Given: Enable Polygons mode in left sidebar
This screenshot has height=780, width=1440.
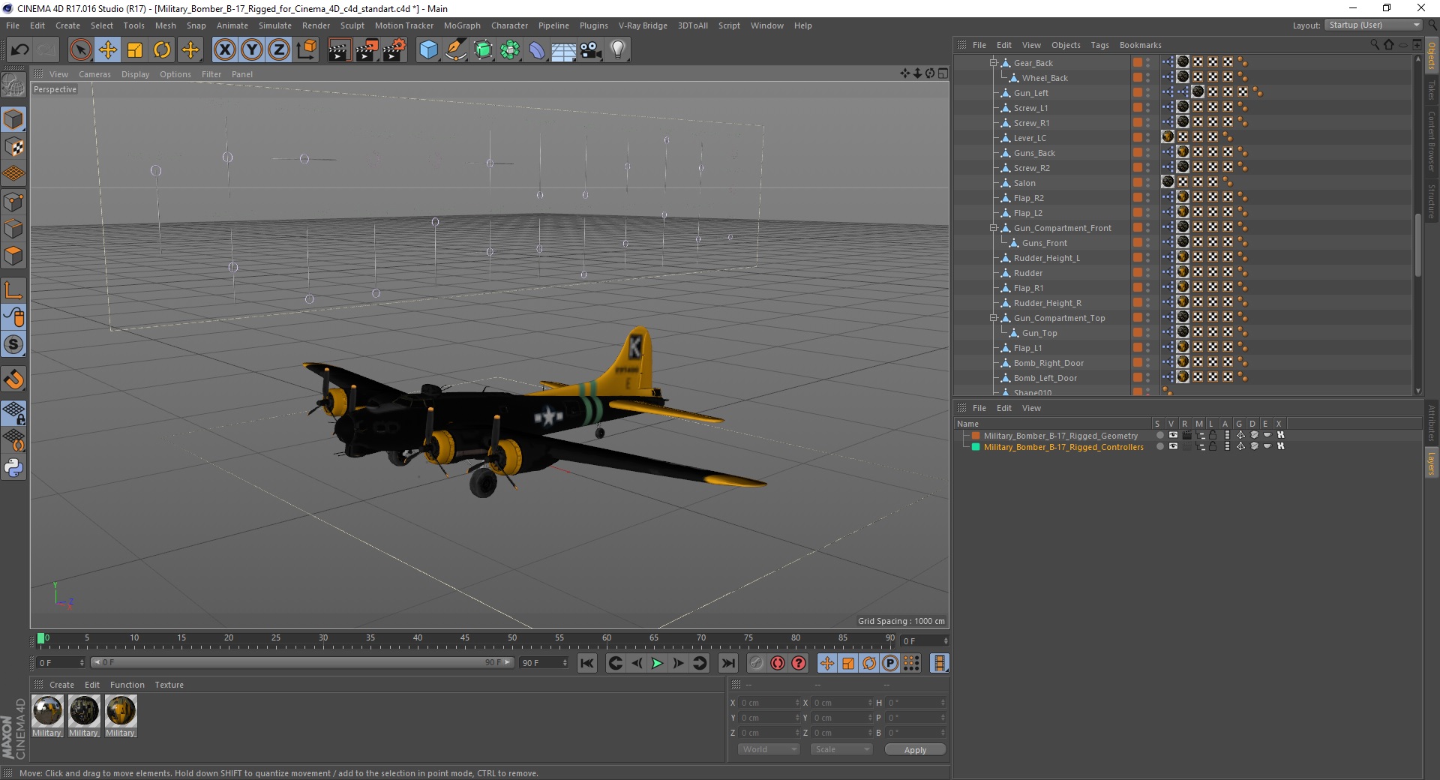Looking at the screenshot, I should pyautogui.click(x=13, y=256).
